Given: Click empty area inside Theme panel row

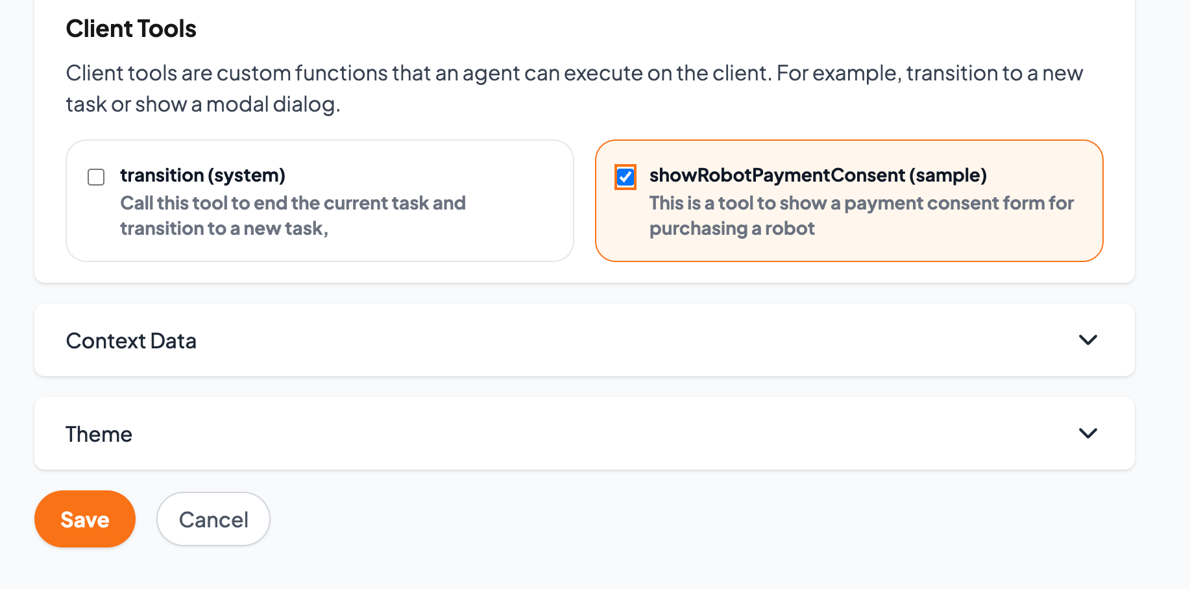Looking at the screenshot, I should 584,433.
